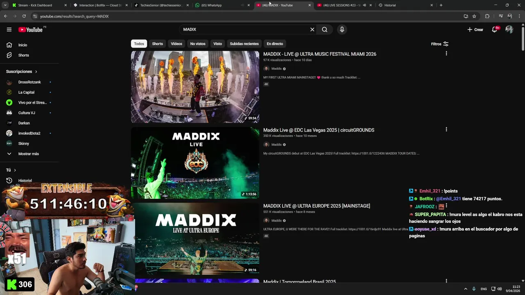Open MADDIX LIVE @ ULTRA EUROPE 2025 title
525x295 pixels.
click(317, 206)
